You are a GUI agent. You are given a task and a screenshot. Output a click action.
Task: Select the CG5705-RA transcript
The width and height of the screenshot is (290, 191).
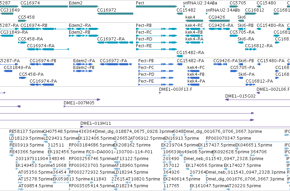pyautogui.click(x=234, y=36)
